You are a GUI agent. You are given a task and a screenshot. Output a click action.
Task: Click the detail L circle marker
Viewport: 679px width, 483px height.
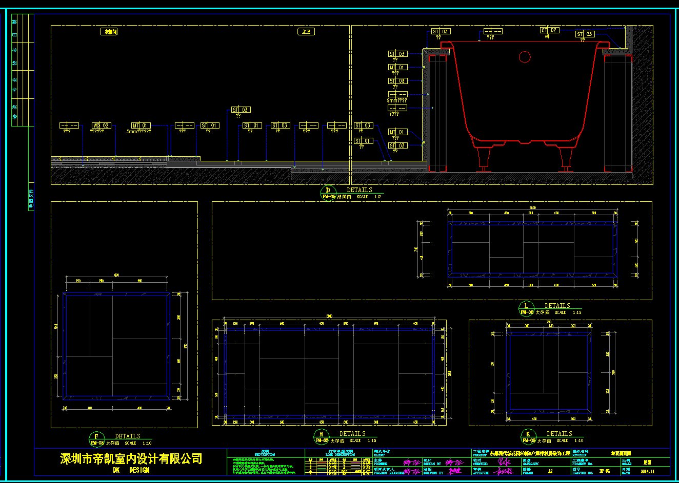(526, 309)
